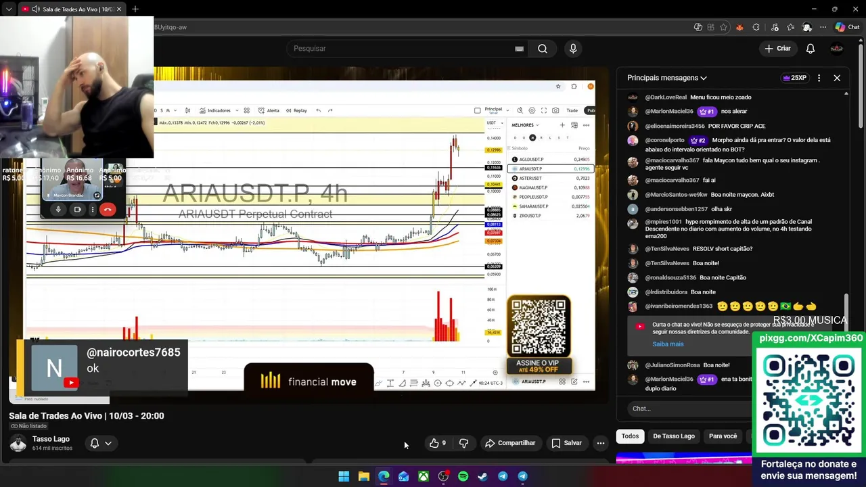Follow the Saiba mais link in chat
This screenshot has width=866, height=487.
pyautogui.click(x=668, y=344)
